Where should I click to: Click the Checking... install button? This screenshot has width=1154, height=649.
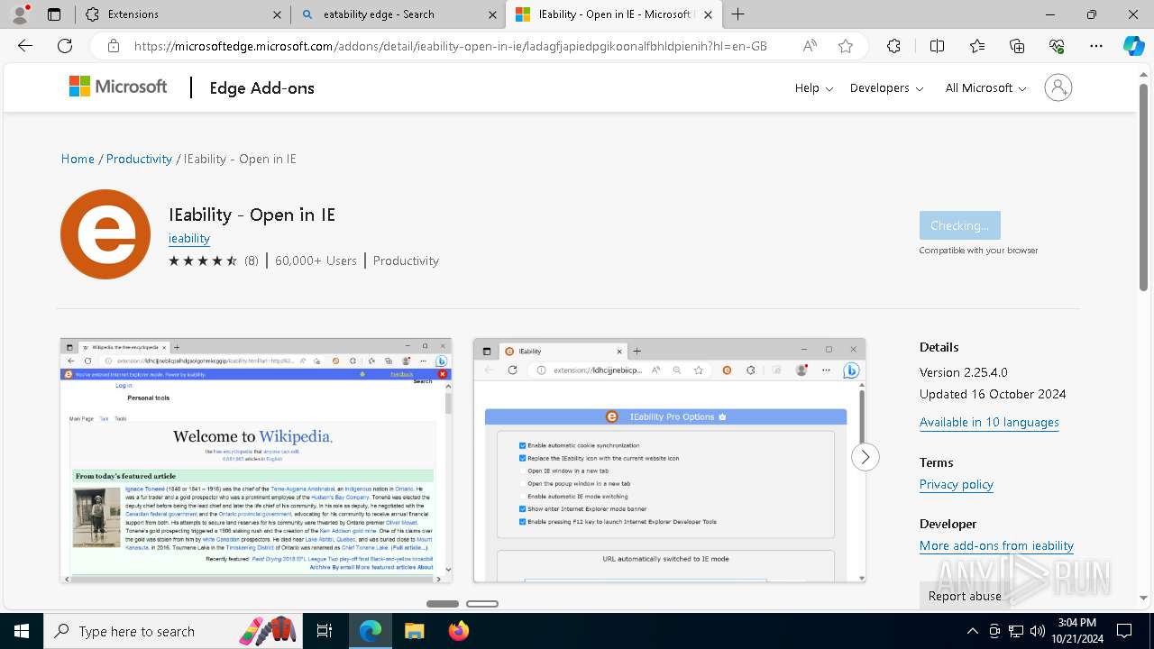click(959, 225)
